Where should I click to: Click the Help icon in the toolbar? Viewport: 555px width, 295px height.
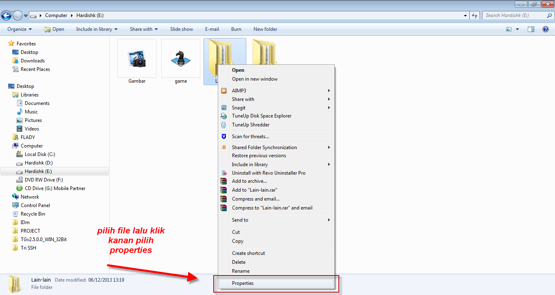546,29
